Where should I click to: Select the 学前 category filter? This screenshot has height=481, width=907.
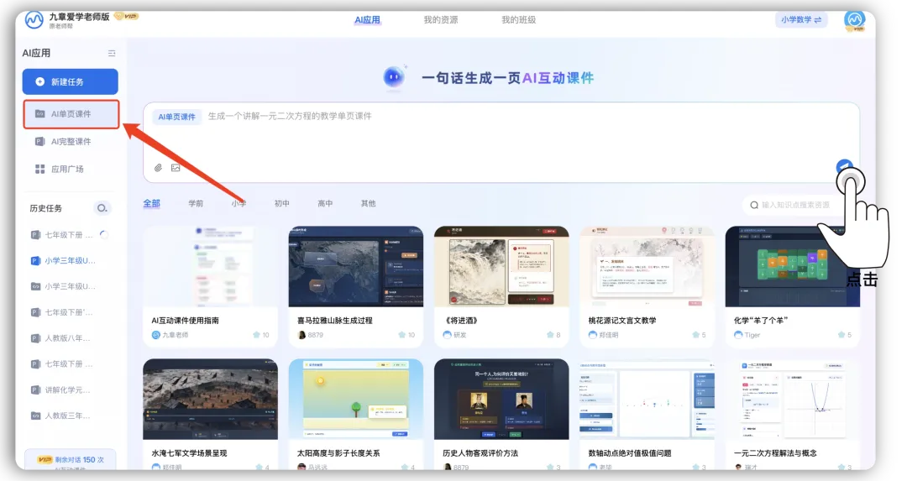click(x=196, y=203)
